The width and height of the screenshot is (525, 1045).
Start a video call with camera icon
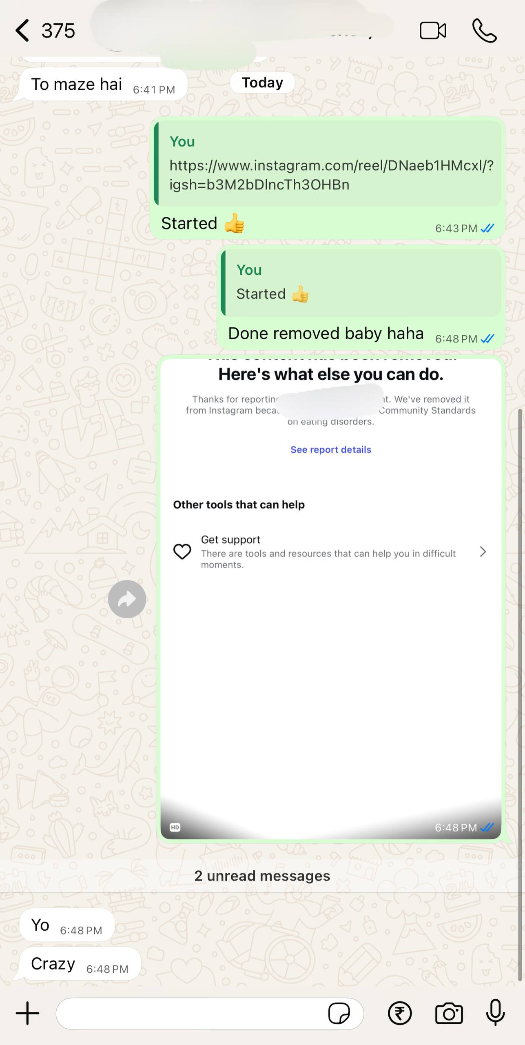click(x=433, y=31)
